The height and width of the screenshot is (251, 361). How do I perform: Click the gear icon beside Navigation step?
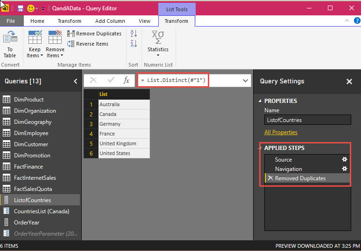coord(345,169)
